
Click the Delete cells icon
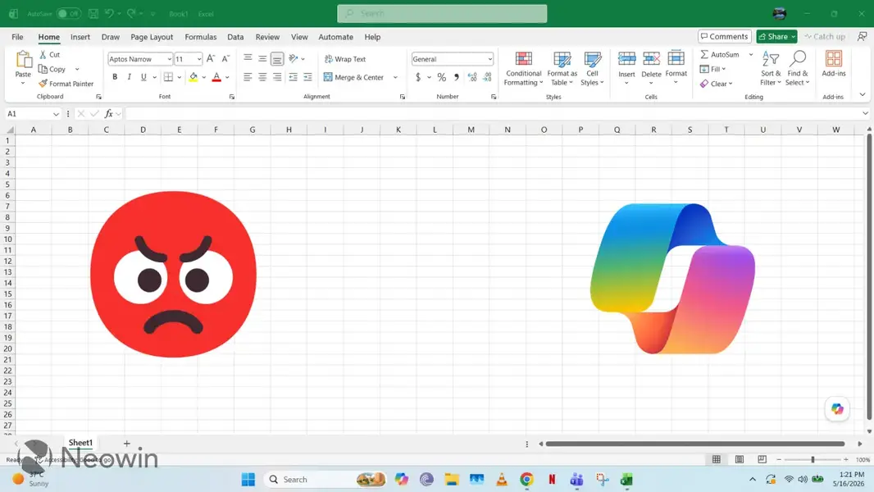click(x=651, y=58)
